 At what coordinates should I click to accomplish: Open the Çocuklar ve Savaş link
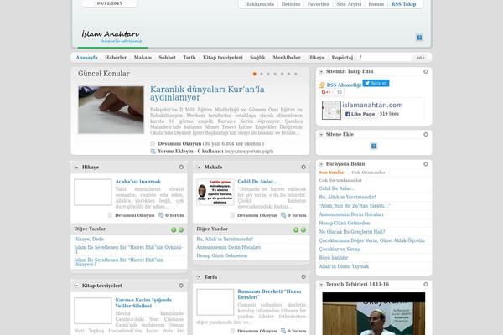click(339, 249)
